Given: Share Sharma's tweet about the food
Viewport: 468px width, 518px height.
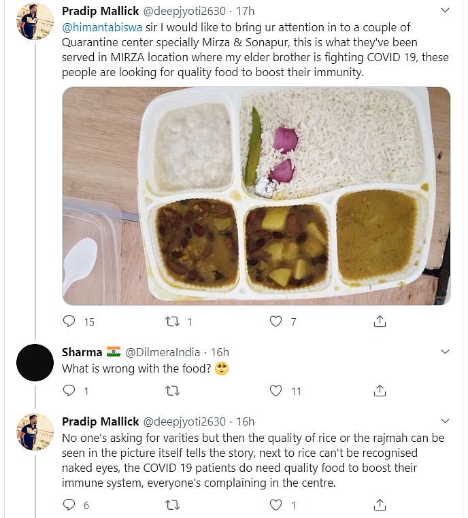Looking at the screenshot, I should [380, 391].
